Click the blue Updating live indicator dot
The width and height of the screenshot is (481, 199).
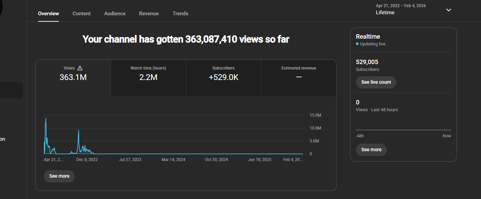click(357, 44)
